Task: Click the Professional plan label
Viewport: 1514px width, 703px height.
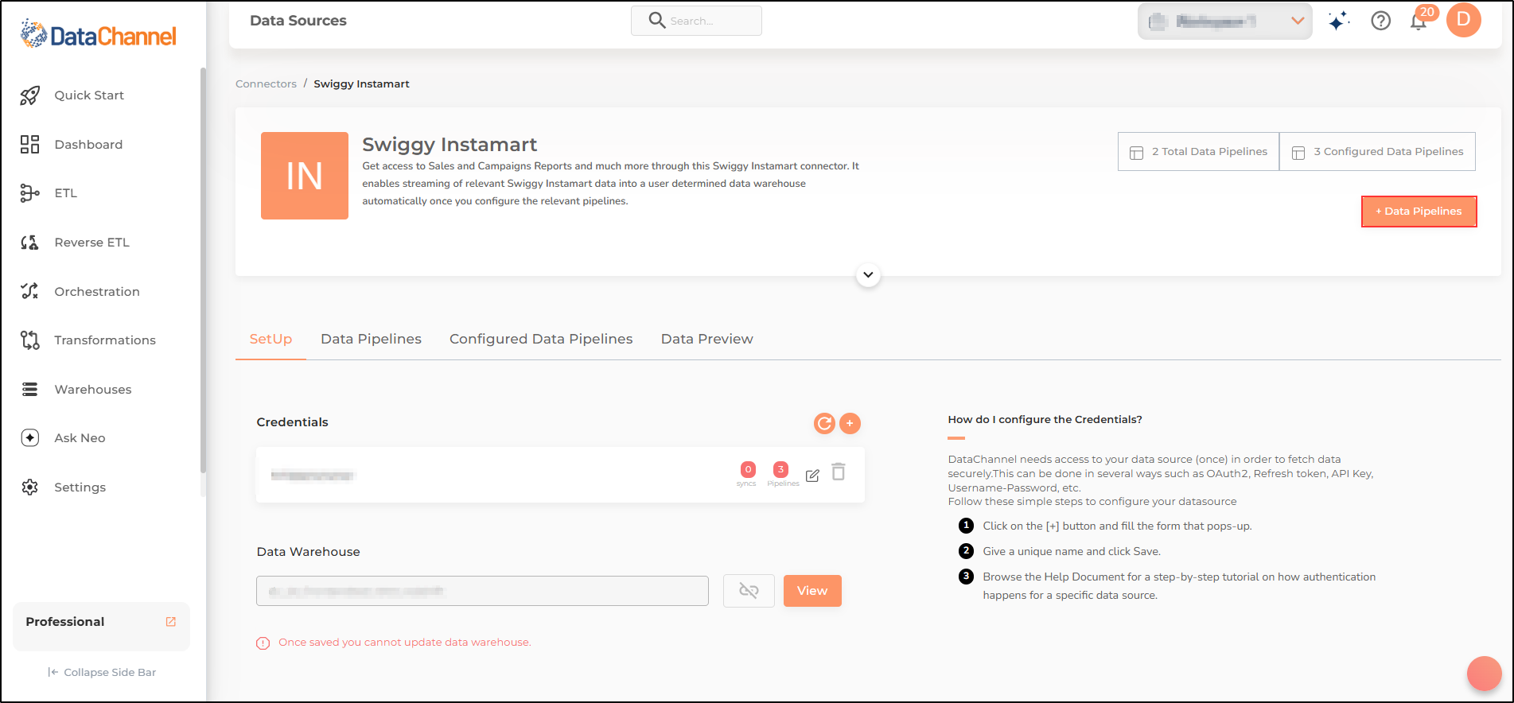Action: (x=65, y=622)
